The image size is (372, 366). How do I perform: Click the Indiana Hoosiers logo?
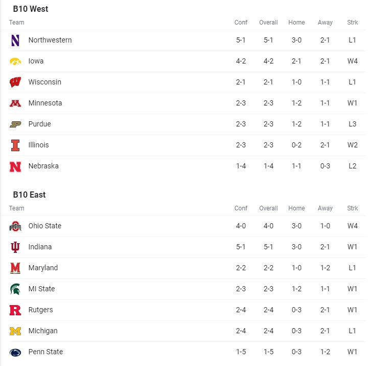pos(15,247)
